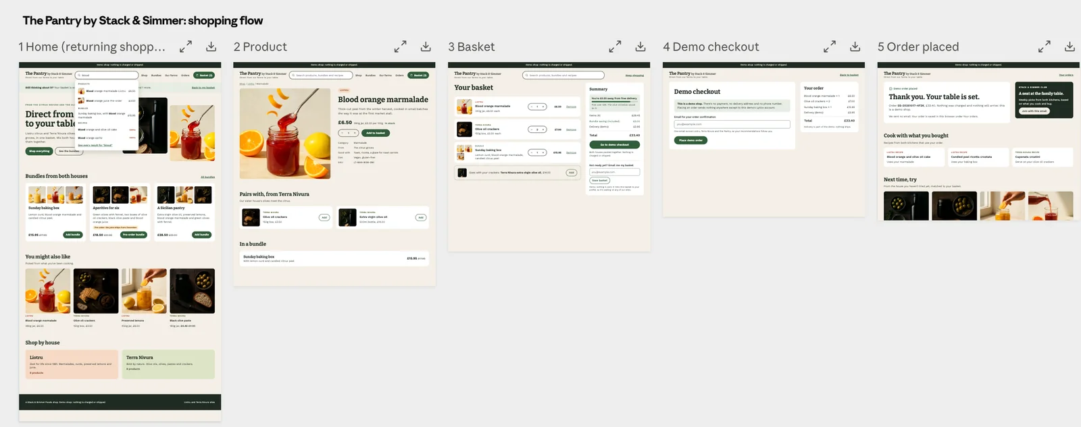Image resolution: width=1081 pixels, height=427 pixels.
Task: Click 'Keep shopping' link in the Basket frame
Action: [634, 76]
